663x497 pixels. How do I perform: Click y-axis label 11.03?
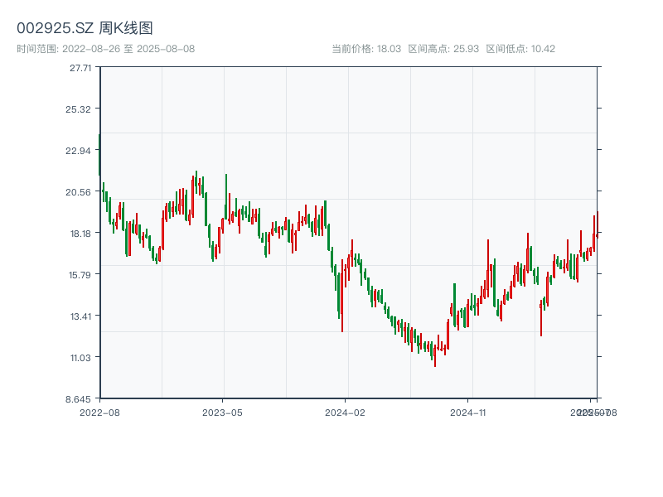tap(80, 358)
